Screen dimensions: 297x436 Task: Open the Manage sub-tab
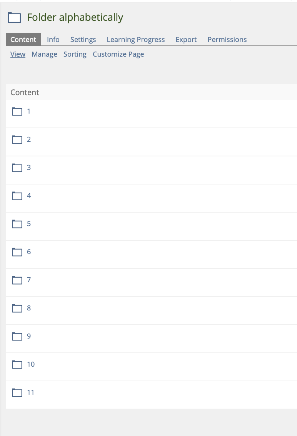pyautogui.click(x=44, y=54)
